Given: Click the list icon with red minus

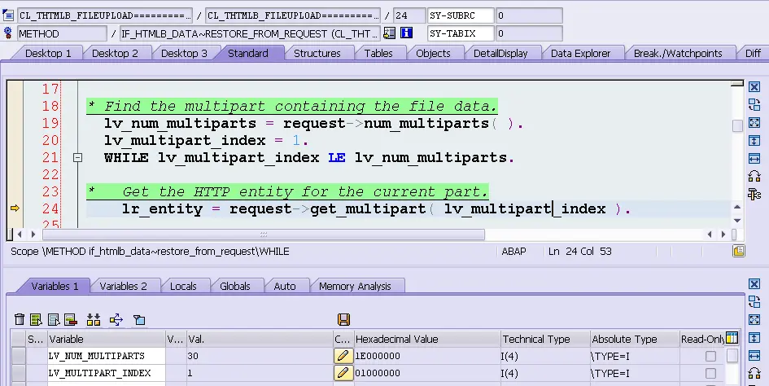Looking at the screenshot, I should click(71, 320).
